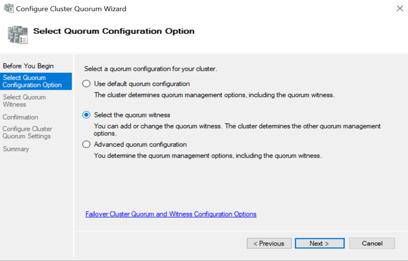Go to the Summary step
The width and height of the screenshot is (408, 261).
point(16,149)
